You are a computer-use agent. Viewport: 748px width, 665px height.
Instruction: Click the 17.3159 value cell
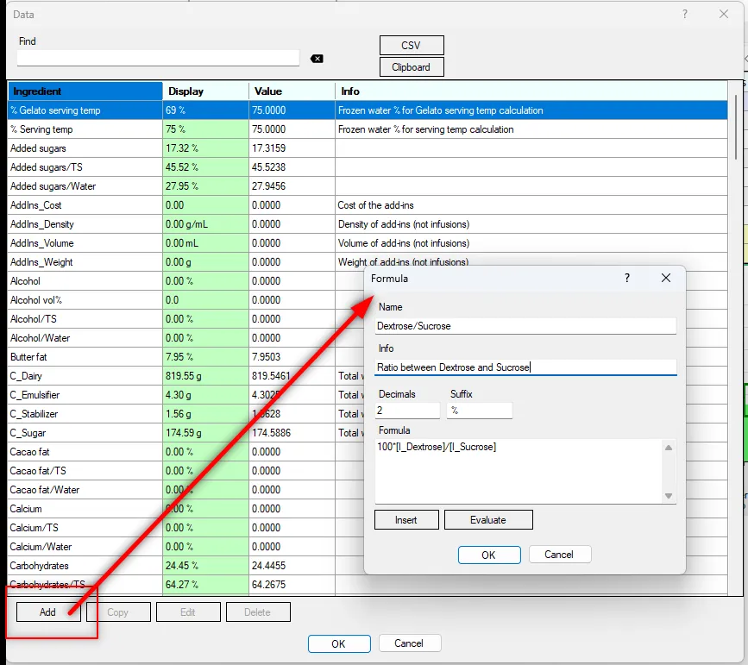pyautogui.click(x=292, y=148)
